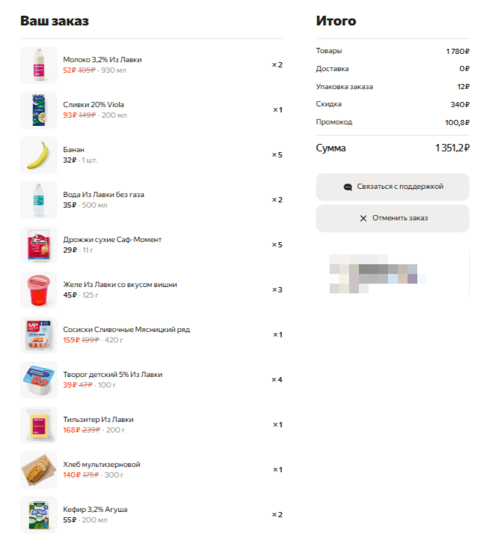The width and height of the screenshot is (493, 542).
Task: Open the Желе Из Лавки со вкусом вишни link
Action: [120, 285]
